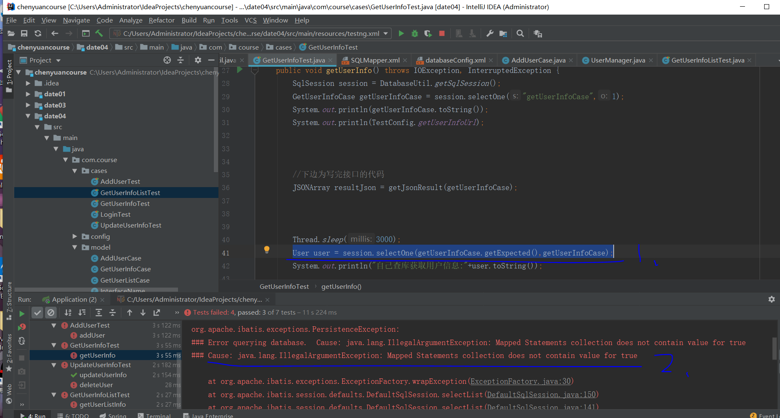Run with coverage using the shield icon

[428, 33]
